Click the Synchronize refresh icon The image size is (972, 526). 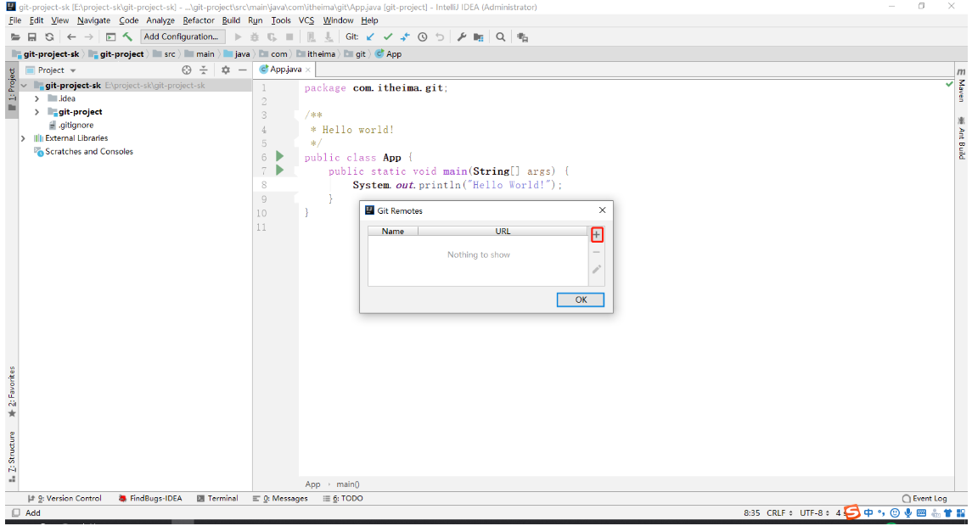49,37
